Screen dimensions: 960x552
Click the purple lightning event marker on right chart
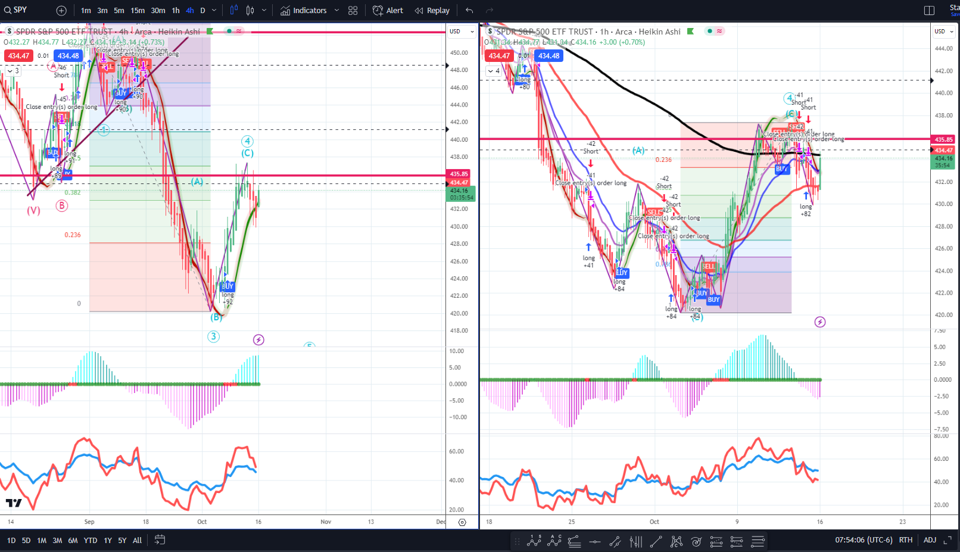(x=820, y=322)
